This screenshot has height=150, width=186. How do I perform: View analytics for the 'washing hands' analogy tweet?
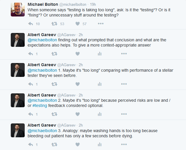pos(100,144)
